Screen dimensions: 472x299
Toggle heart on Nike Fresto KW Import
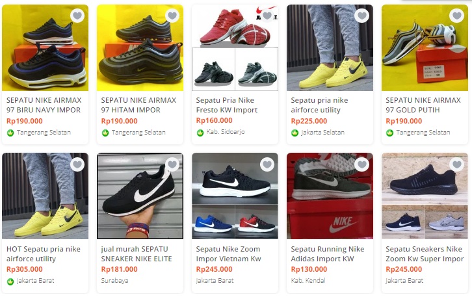(x=267, y=16)
